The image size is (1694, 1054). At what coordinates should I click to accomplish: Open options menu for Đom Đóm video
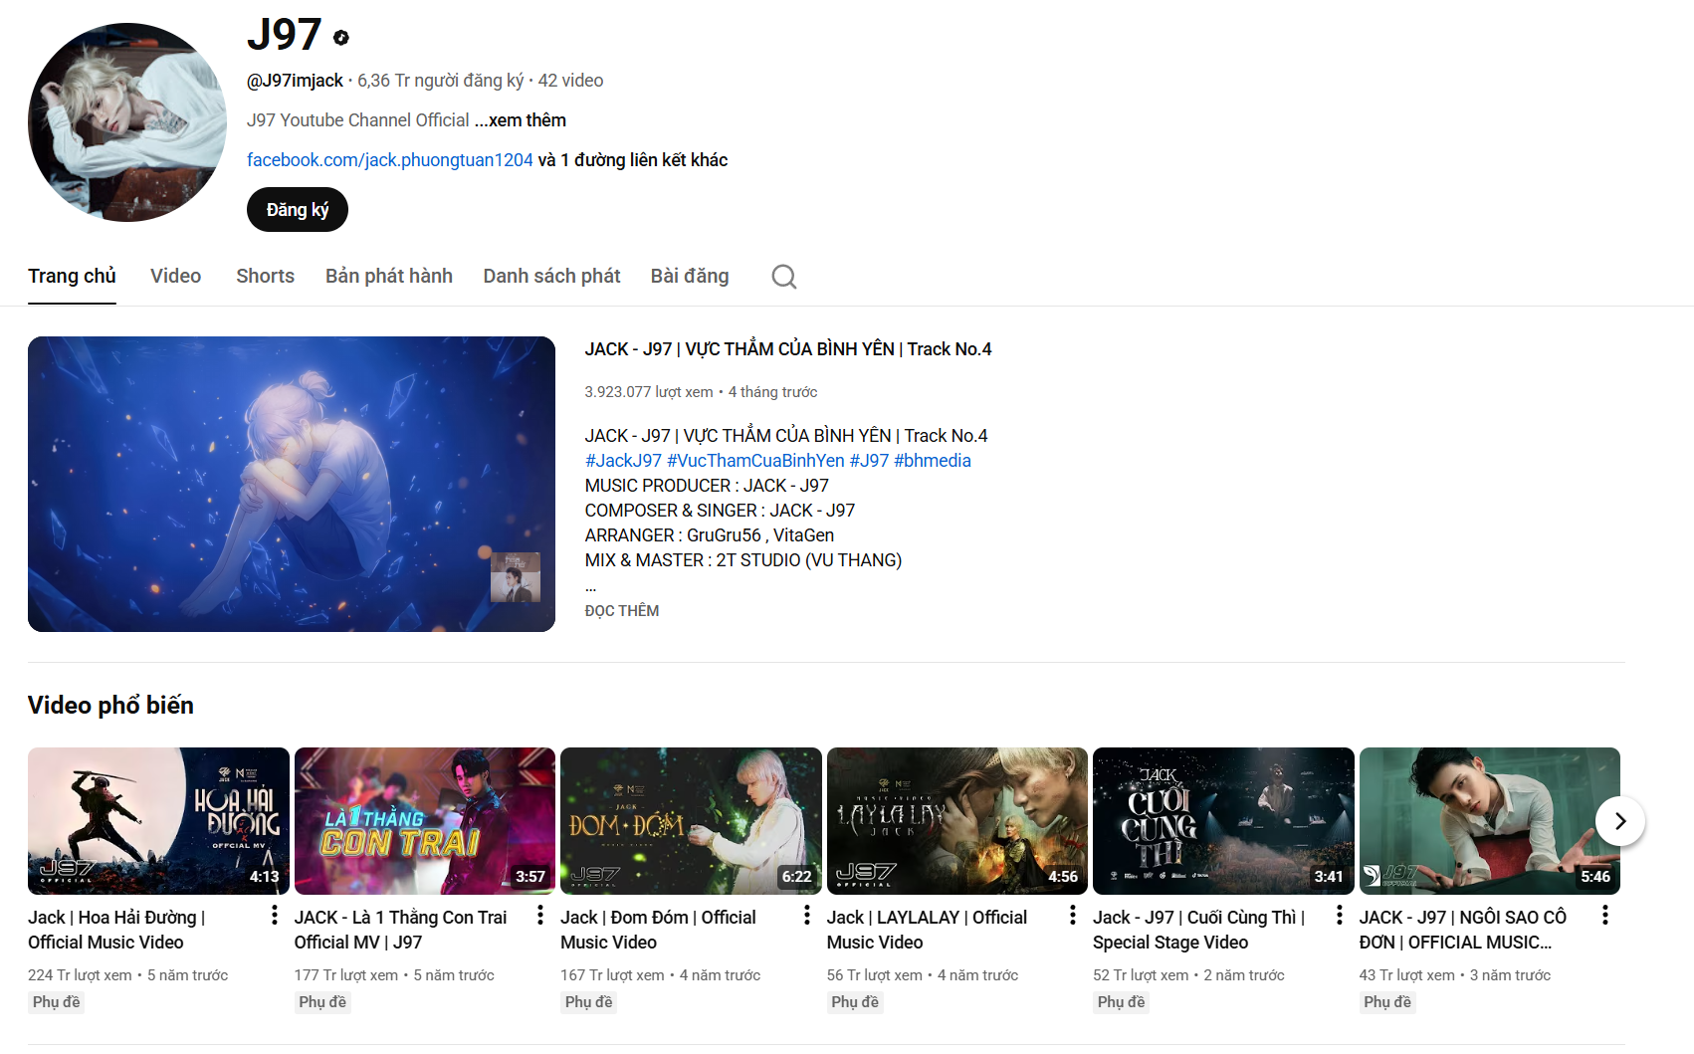807,915
